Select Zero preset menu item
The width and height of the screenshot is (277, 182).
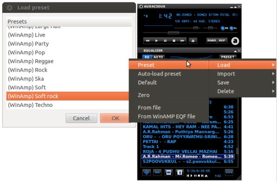[169, 95]
